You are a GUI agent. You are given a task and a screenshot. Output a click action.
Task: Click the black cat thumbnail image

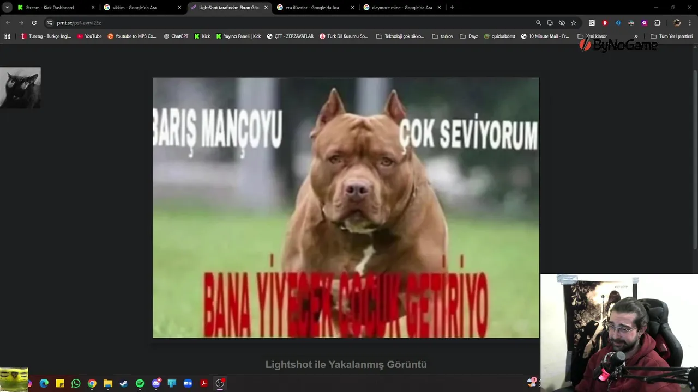[x=20, y=88]
